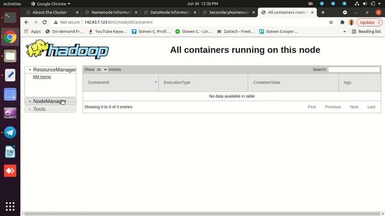Switch to SecondaryNamenode tab
This screenshot has width=385, height=216.
pos(229,12)
